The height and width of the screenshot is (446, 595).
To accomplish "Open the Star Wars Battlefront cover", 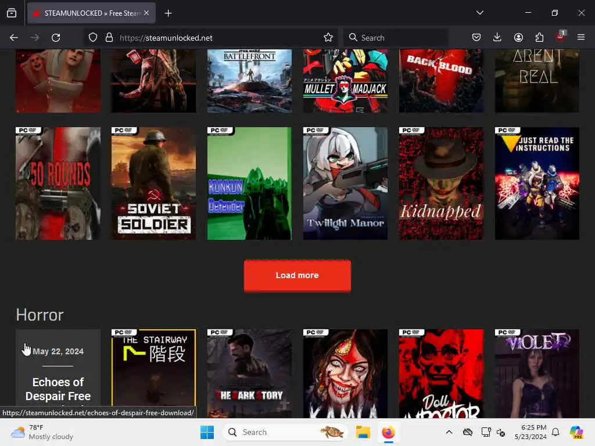I will click(x=249, y=81).
